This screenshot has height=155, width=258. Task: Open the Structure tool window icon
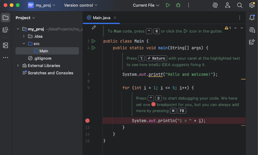(5, 45)
